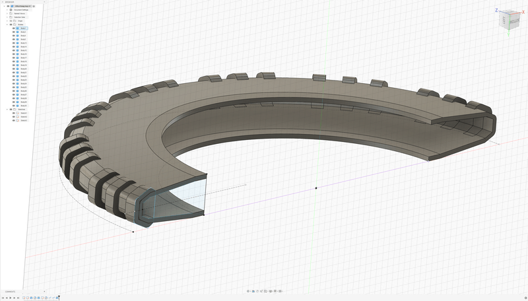Click the Sketch2 sketch icon
Viewport: 528px width, 301px height.
(x=18, y=117)
